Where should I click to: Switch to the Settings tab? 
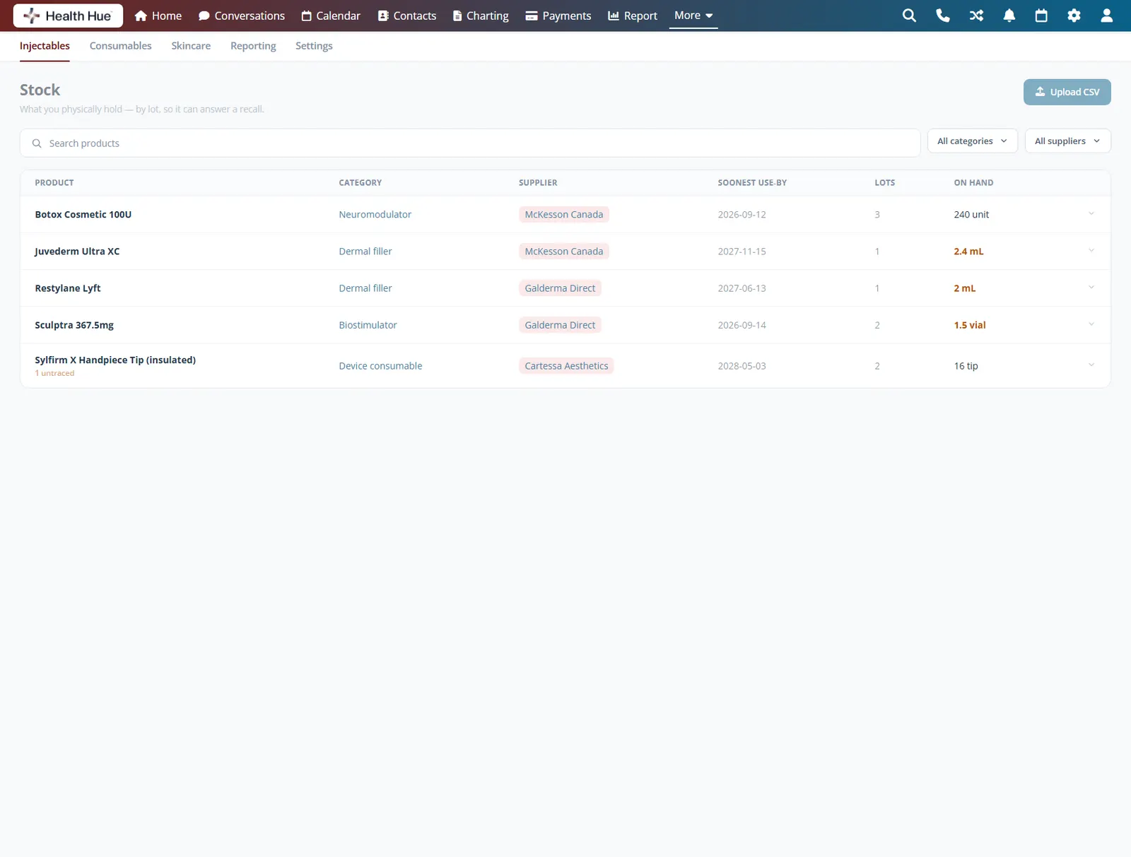(x=314, y=46)
